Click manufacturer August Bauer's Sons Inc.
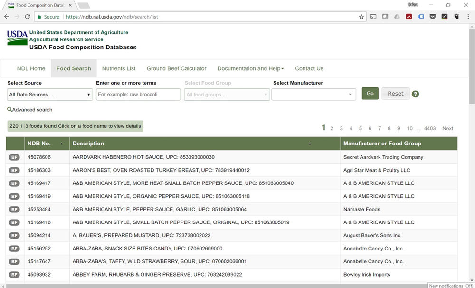The image size is (475, 288). click(x=372, y=236)
